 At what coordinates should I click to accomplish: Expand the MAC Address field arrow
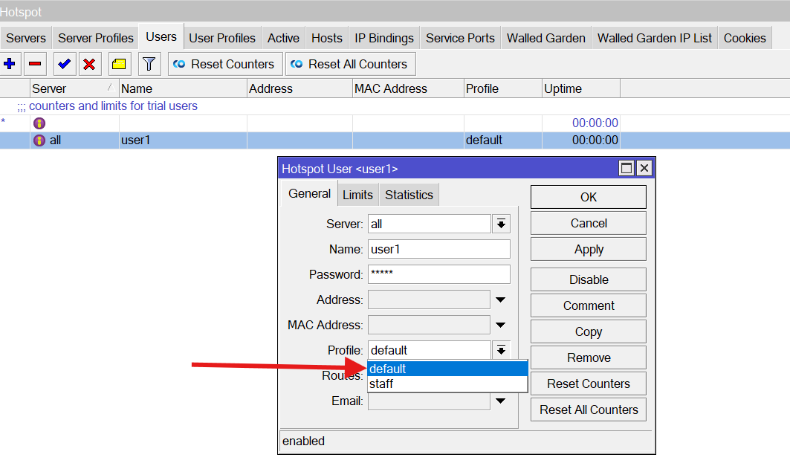[500, 326]
